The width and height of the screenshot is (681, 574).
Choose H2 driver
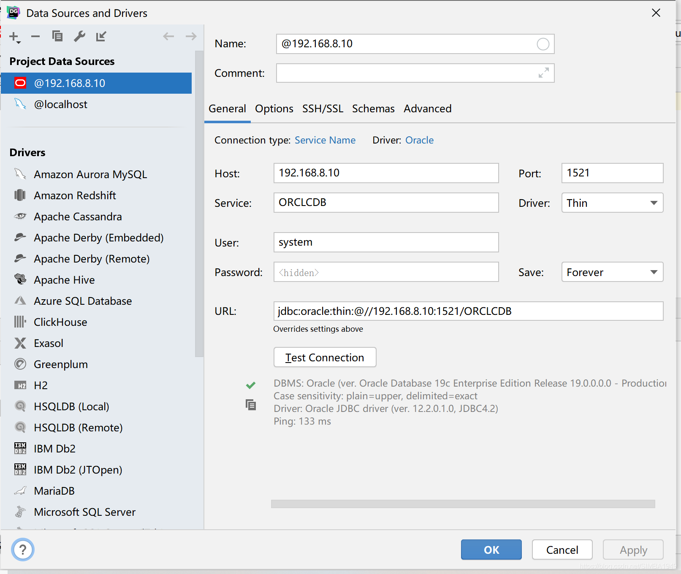point(96,385)
